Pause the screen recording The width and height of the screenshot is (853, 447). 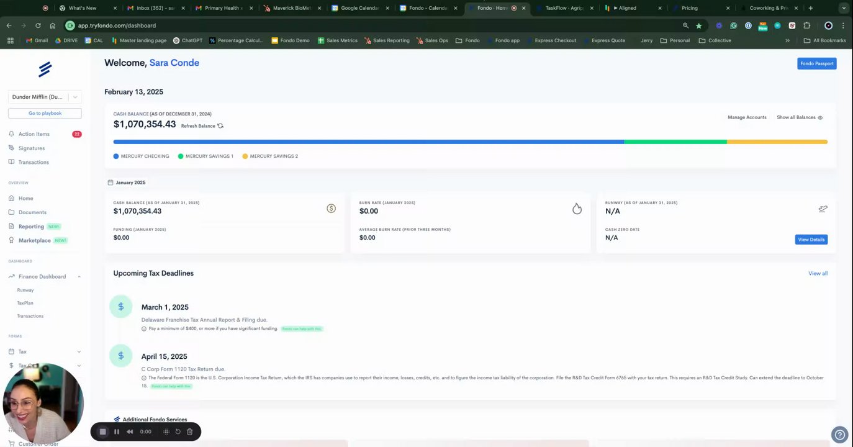tap(116, 431)
